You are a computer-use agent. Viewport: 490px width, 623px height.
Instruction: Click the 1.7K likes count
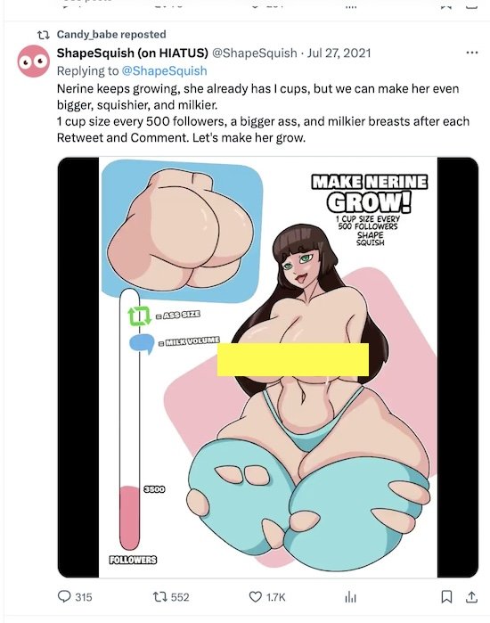pos(275,597)
